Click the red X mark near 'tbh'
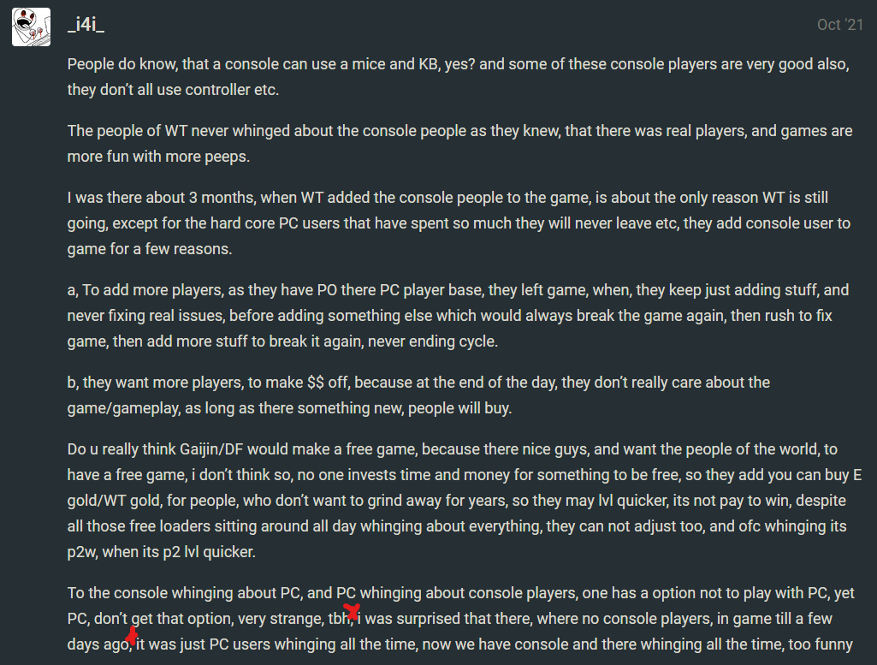The height and width of the screenshot is (665, 877). coord(351,612)
